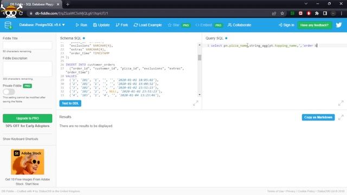Click the Adobe Stock ad image
Screen dimensions: 347x195
click(28, 162)
